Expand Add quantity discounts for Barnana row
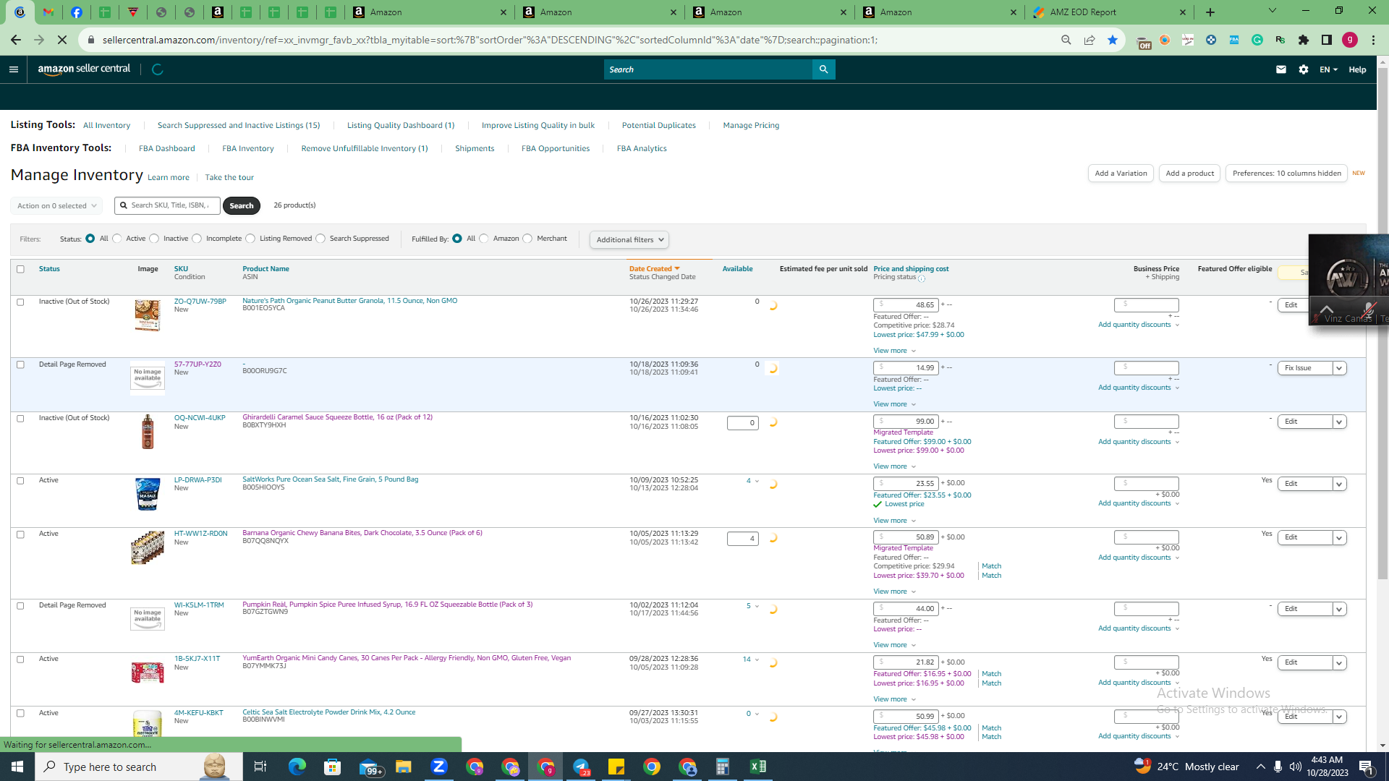 coord(1139,558)
